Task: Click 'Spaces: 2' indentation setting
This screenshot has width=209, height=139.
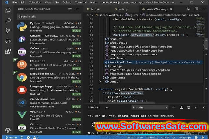Action: click(x=152, y=137)
